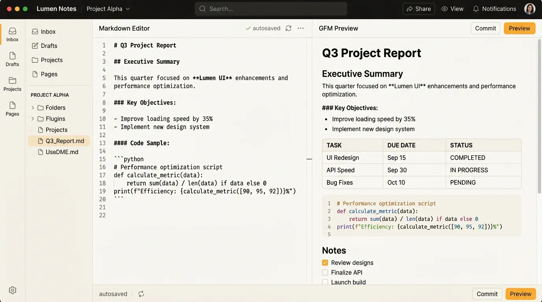Click the Sep 15 date cell
542x302 pixels.
(x=414, y=158)
